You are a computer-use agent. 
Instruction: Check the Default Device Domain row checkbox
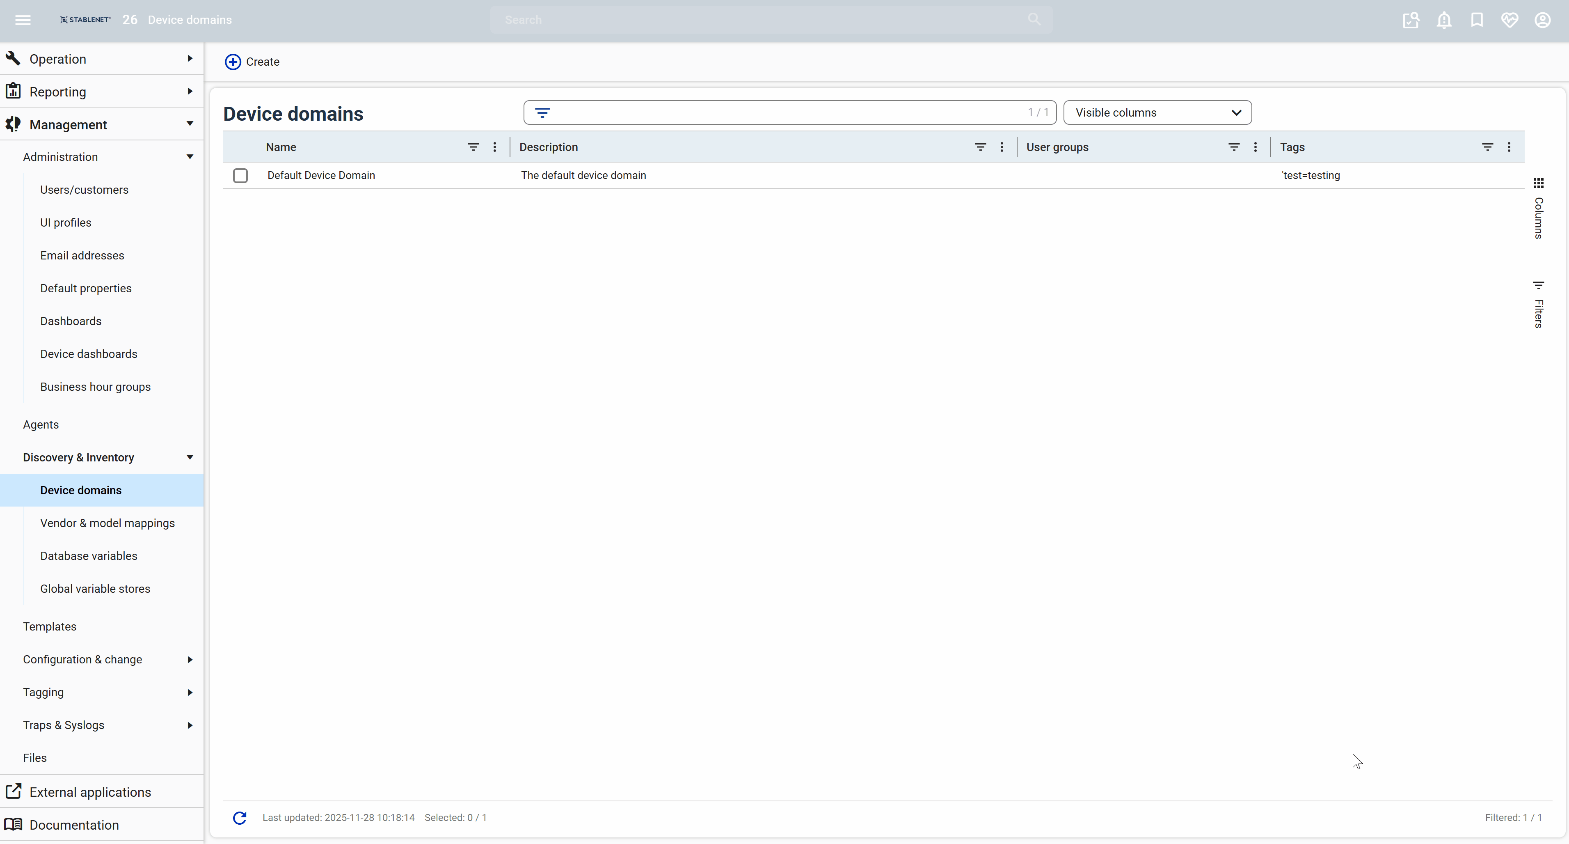240,176
